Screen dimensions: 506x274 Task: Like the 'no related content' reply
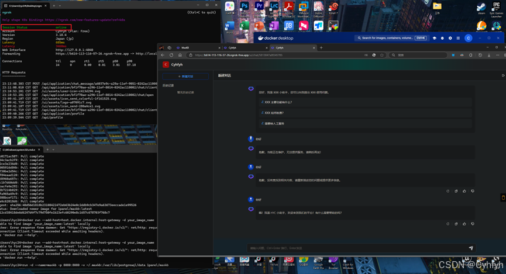pyautogui.click(x=464, y=191)
